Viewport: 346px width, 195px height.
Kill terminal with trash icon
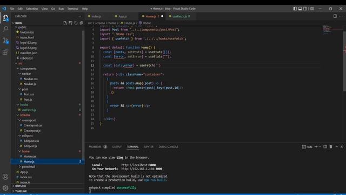[331, 147]
